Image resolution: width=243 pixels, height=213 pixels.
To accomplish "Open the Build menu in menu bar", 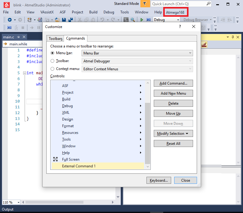I will 93,12.
